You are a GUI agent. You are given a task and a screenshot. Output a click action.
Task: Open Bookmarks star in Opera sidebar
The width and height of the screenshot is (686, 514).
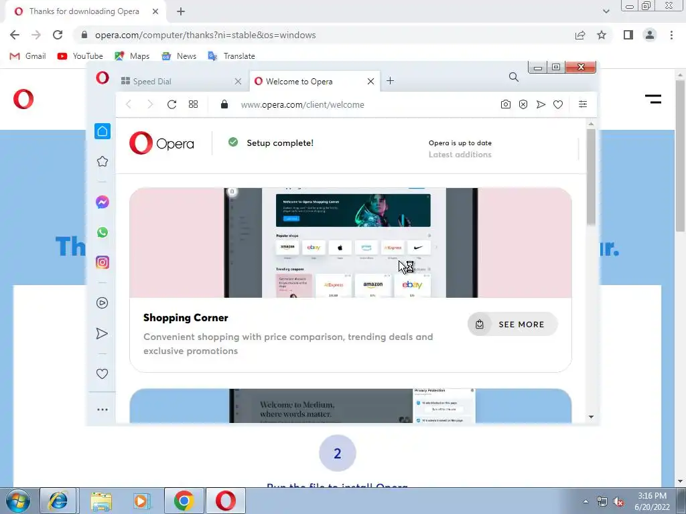click(102, 161)
